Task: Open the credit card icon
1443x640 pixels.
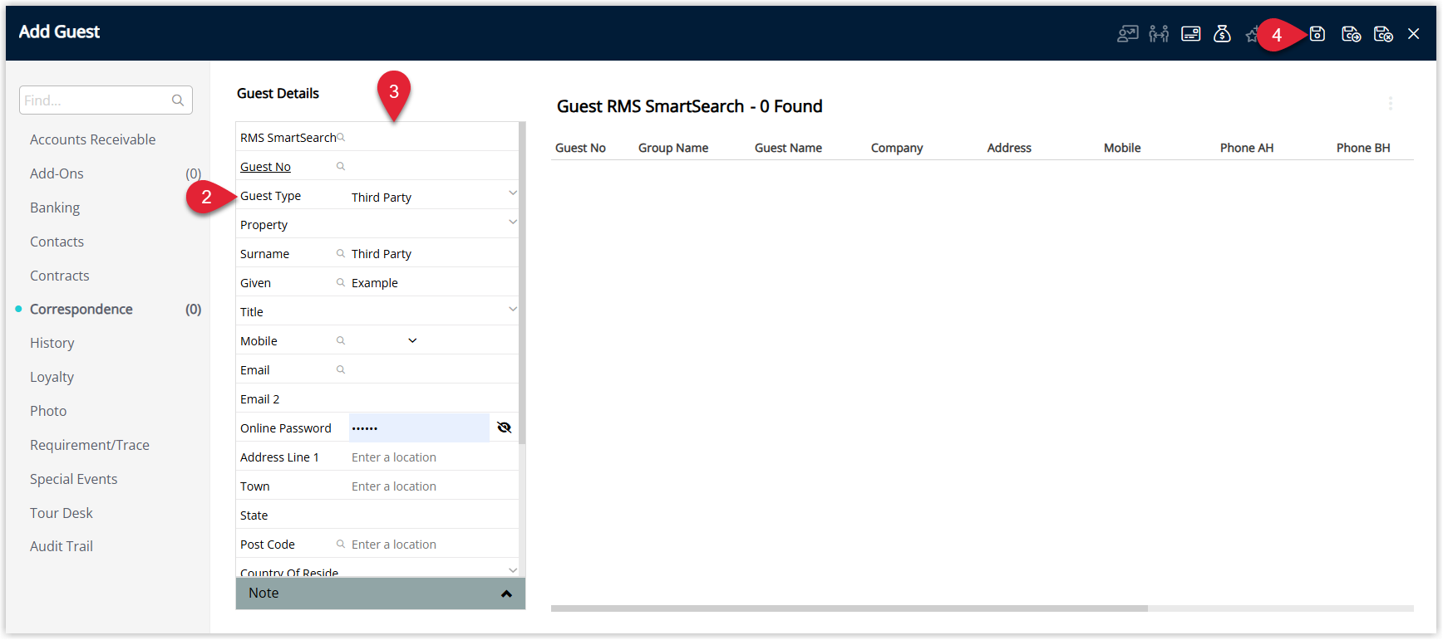Action: 1190,34
